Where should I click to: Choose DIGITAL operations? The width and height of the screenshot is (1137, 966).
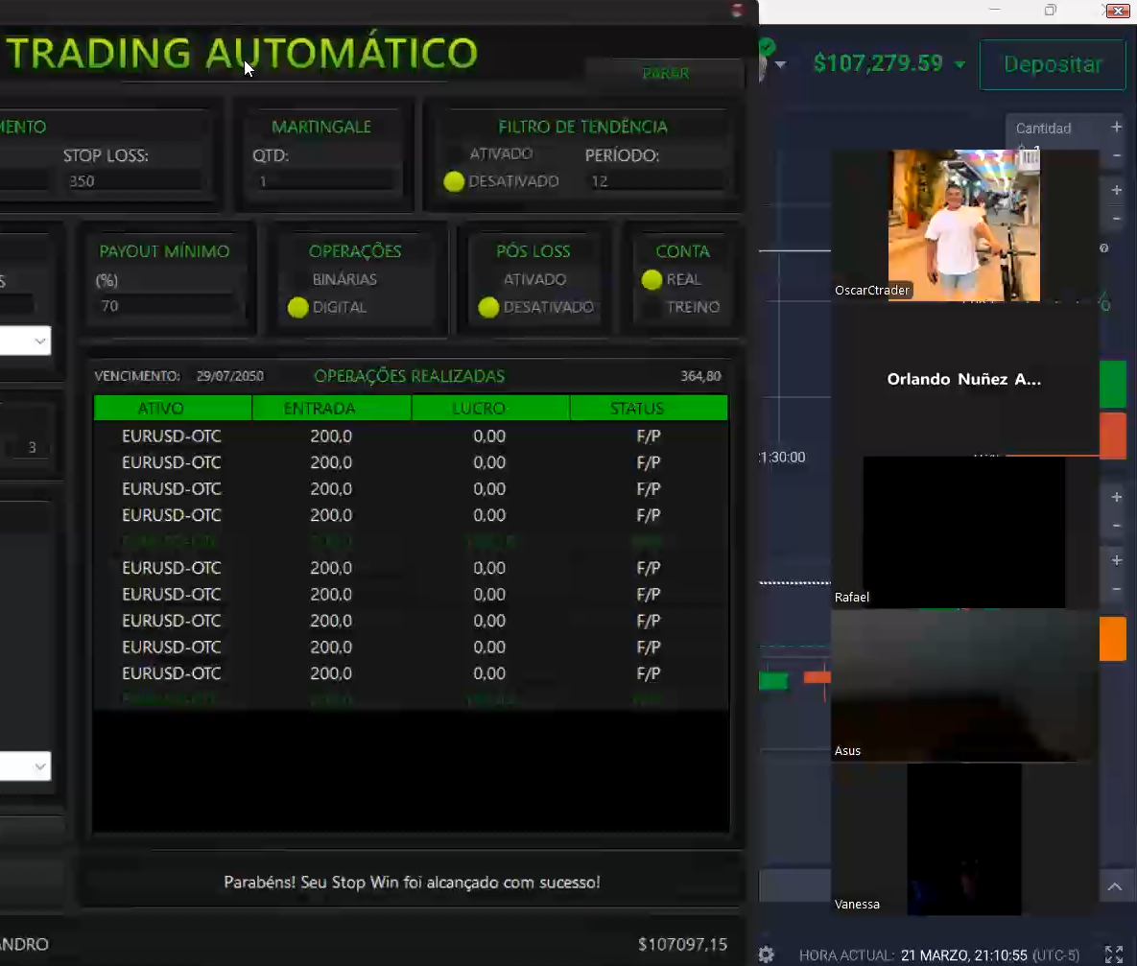(328, 308)
